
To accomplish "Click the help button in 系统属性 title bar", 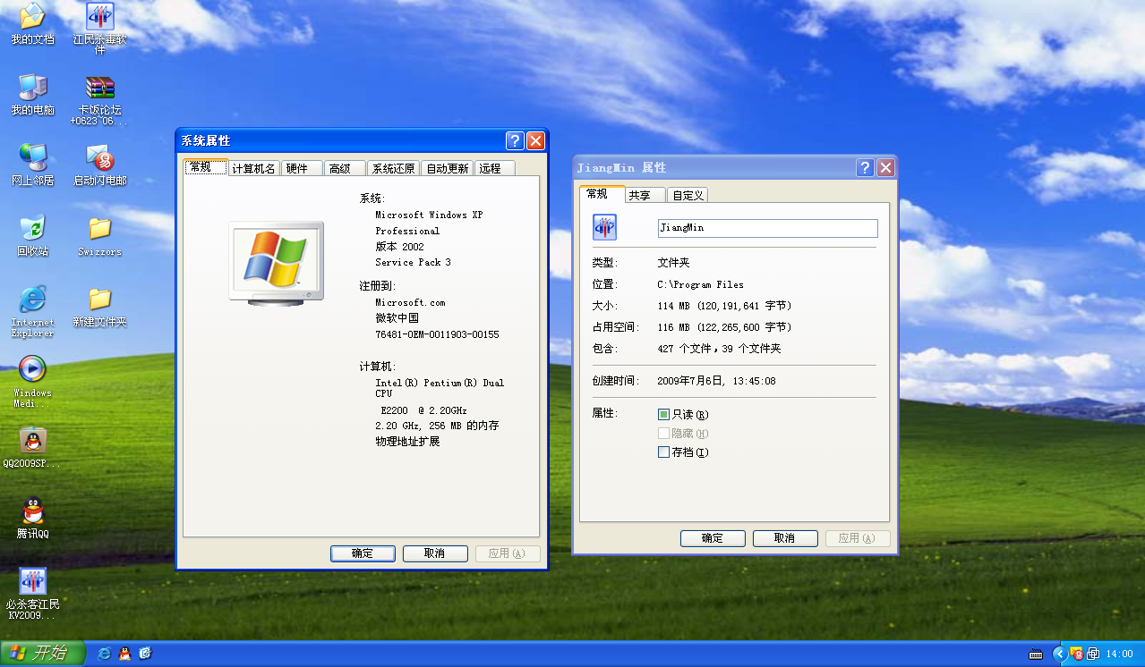I will point(515,140).
